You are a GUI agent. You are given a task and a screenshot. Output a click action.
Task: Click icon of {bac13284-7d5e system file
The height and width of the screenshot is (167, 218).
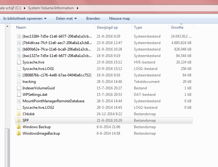19,36
